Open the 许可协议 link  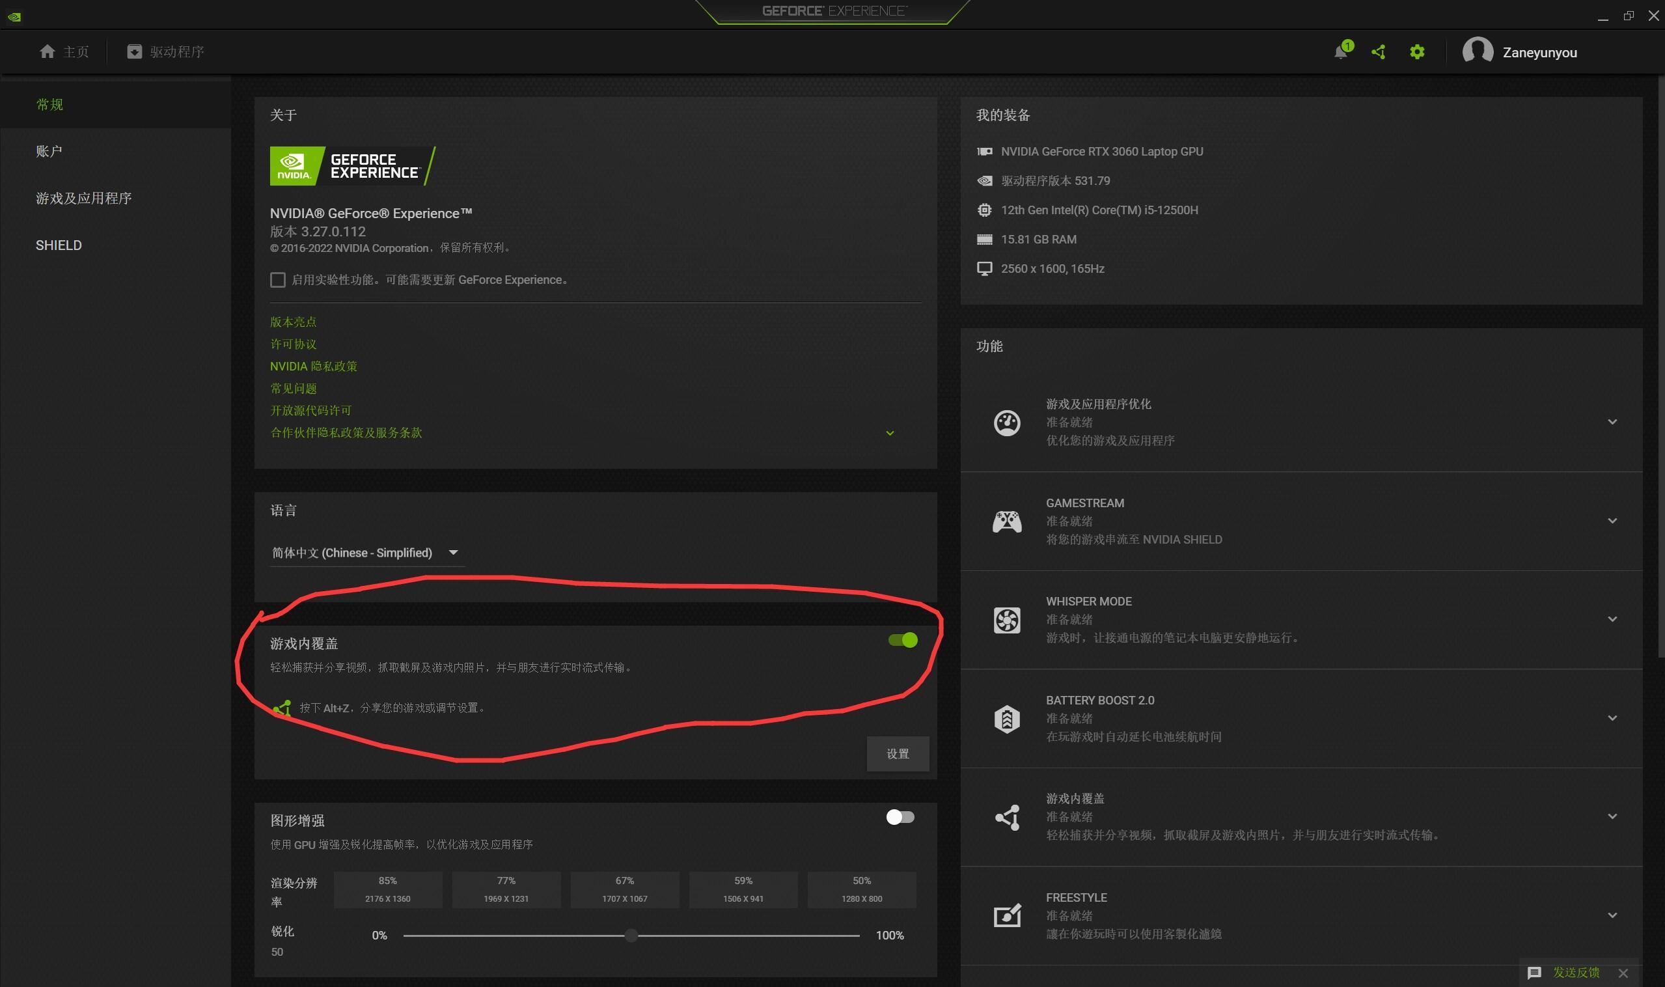tap(294, 344)
